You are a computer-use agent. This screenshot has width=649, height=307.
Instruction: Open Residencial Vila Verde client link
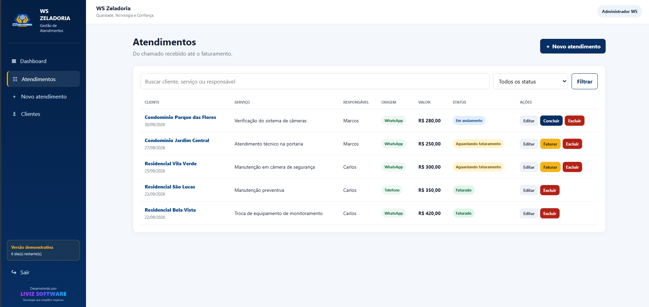171,164
